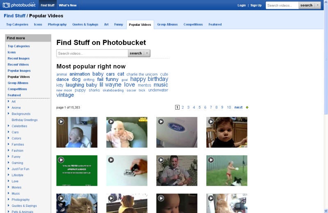Play the green preview screen video
Image resolution: width=328 pixels, height=213 pixels.
(x=77, y=170)
